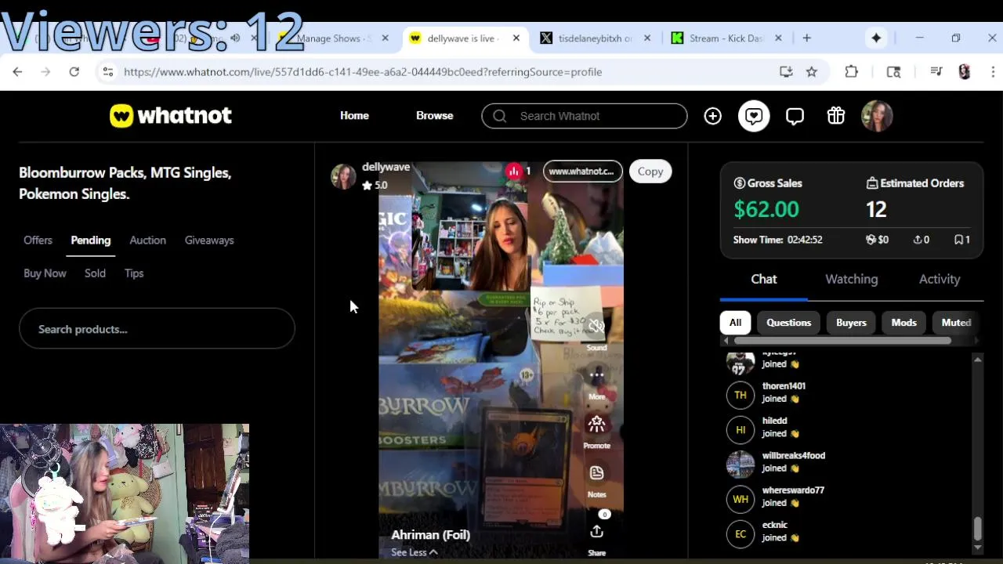Open the Tips tab
The height and width of the screenshot is (564, 1003).
pos(134,273)
